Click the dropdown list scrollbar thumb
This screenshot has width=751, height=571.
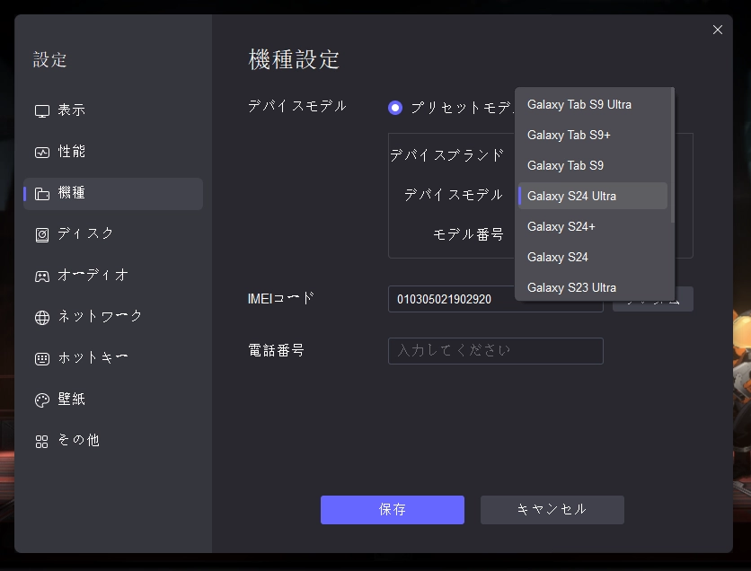673,155
